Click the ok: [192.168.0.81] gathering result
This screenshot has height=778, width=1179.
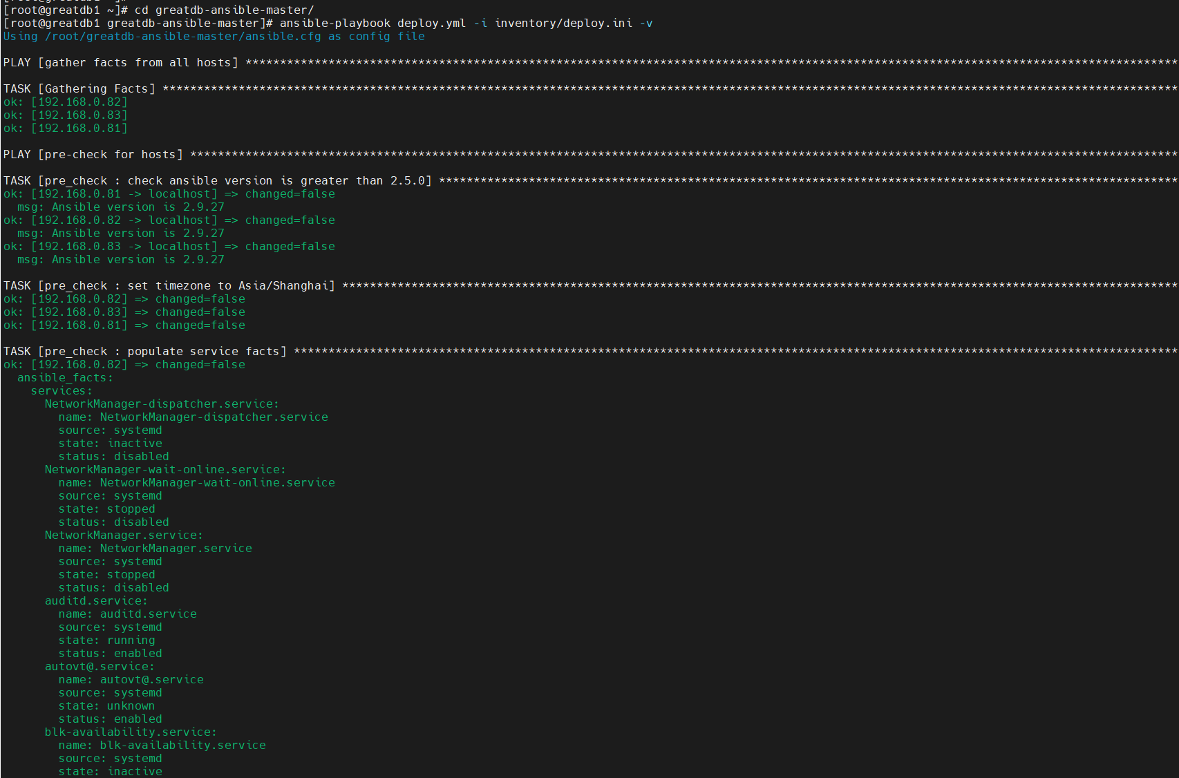coord(65,129)
